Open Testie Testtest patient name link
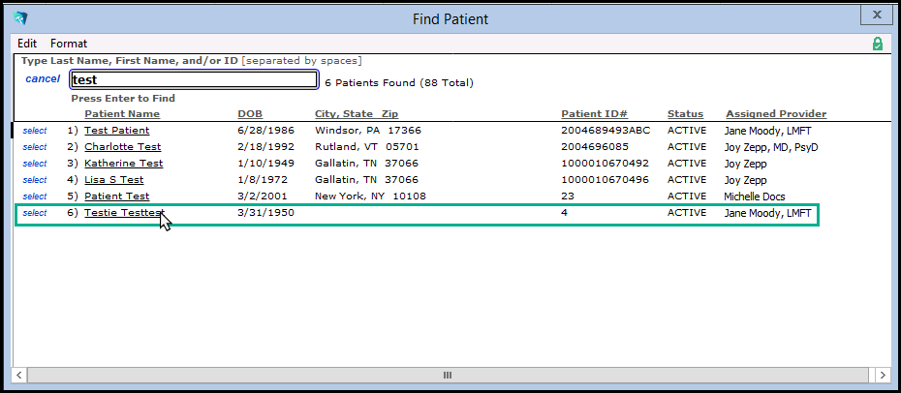This screenshot has height=393, width=901. pyautogui.click(x=123, y=213)
